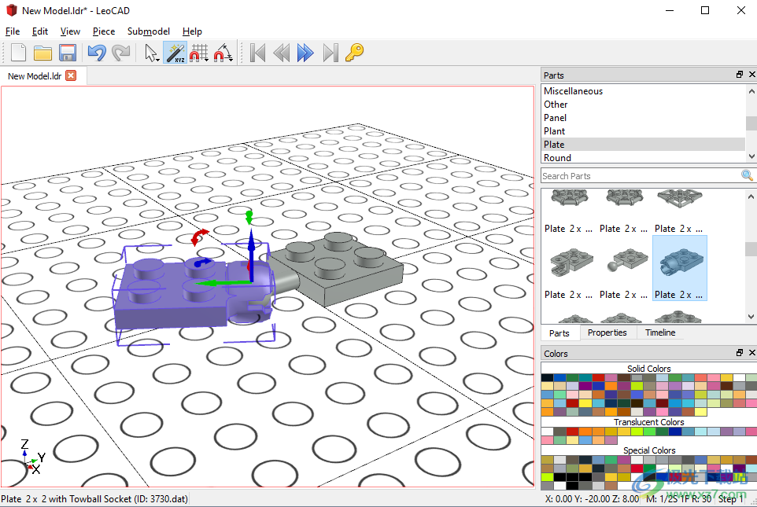Switch to the Properties tab

(x=607, y=332)
